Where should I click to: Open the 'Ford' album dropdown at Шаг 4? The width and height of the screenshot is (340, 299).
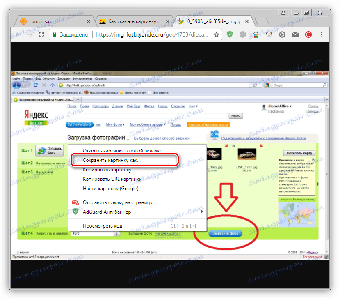coord(96,233)
